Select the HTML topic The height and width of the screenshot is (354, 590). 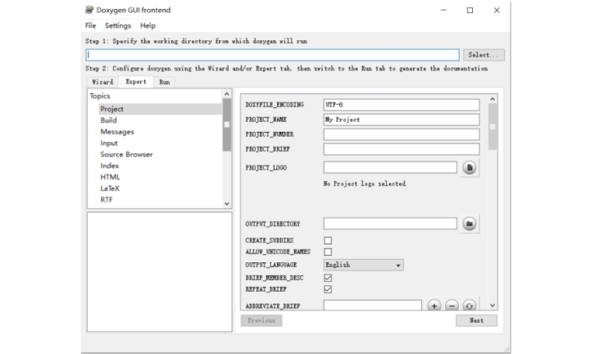coord(110,177)
